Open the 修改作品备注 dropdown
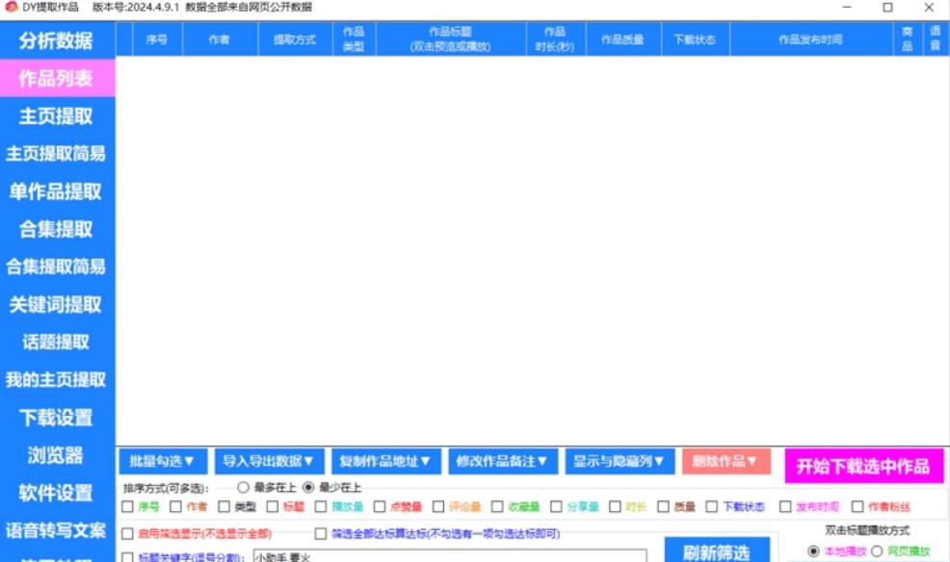950x562 pixels. tap(502, 462)
